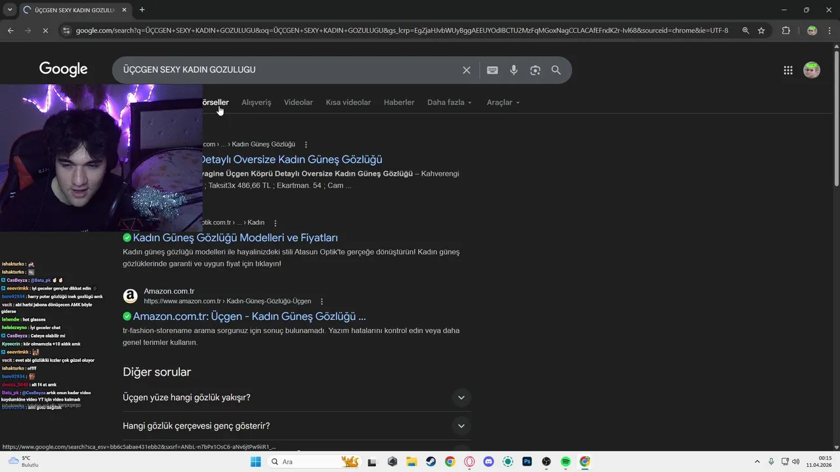Expand 'Üçgen yüze hangi gözlük yakışır?' question
840x472 pixels.
(297, 397)
